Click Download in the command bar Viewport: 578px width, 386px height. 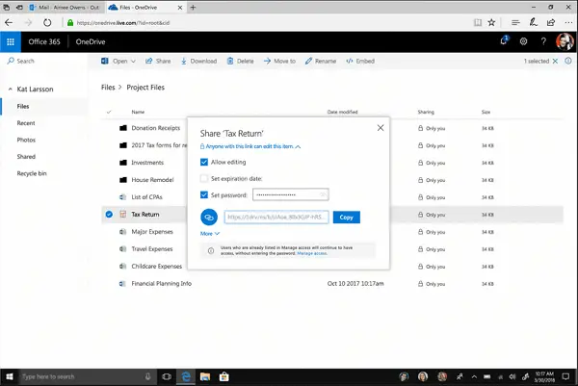tap(198, 62)
